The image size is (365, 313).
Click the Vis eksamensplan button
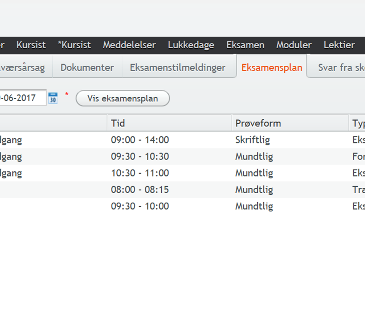(123, 98)
